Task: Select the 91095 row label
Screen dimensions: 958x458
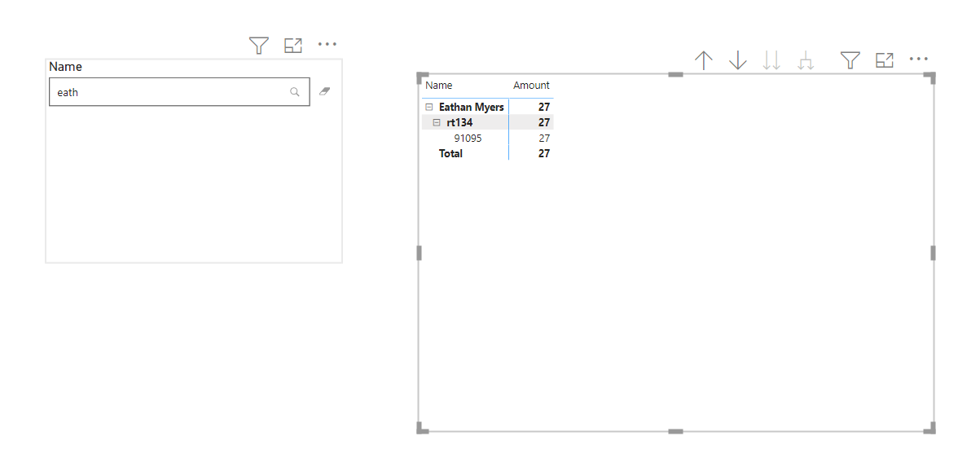Action: 468,139
